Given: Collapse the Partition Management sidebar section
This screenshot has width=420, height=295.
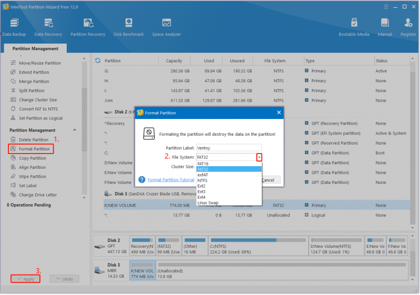Looking at the screenshot, I should [75, 130].
